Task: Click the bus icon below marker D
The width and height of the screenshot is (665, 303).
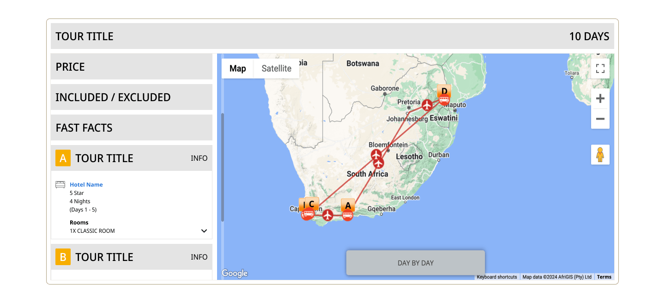Action: click(444, 100)
